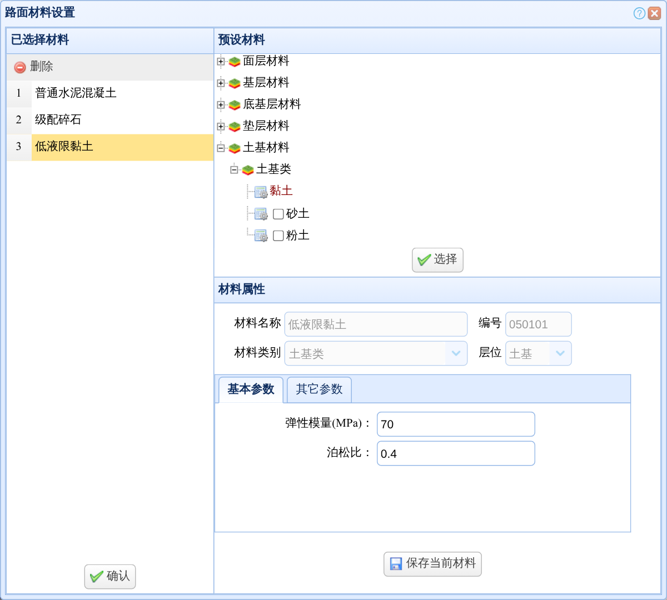Check the 粉土 checkbox
Viewport: 667px width, 600px height.
point(278,236)
